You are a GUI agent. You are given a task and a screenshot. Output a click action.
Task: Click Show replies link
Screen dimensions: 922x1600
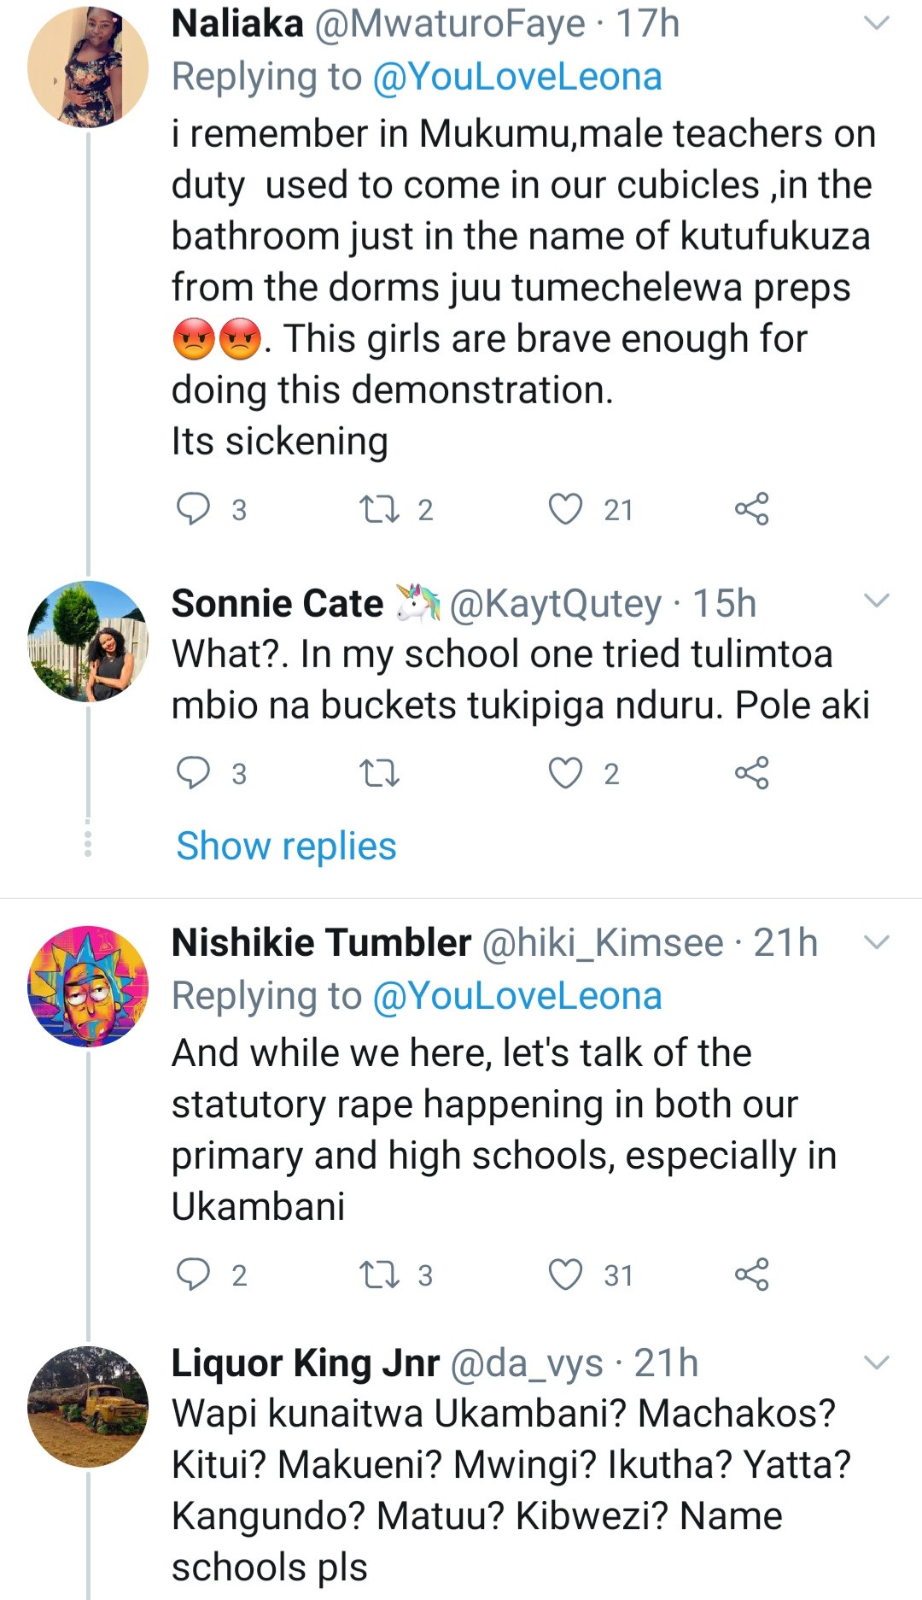coord(286,846)
